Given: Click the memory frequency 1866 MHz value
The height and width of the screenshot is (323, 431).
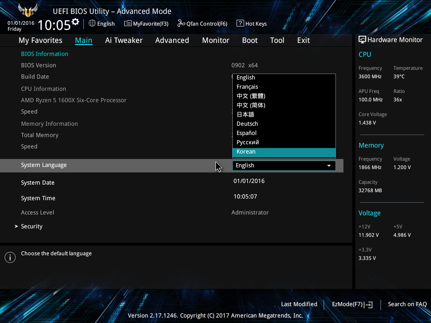Looking at the screenshot, I should [x=370, y=167].
